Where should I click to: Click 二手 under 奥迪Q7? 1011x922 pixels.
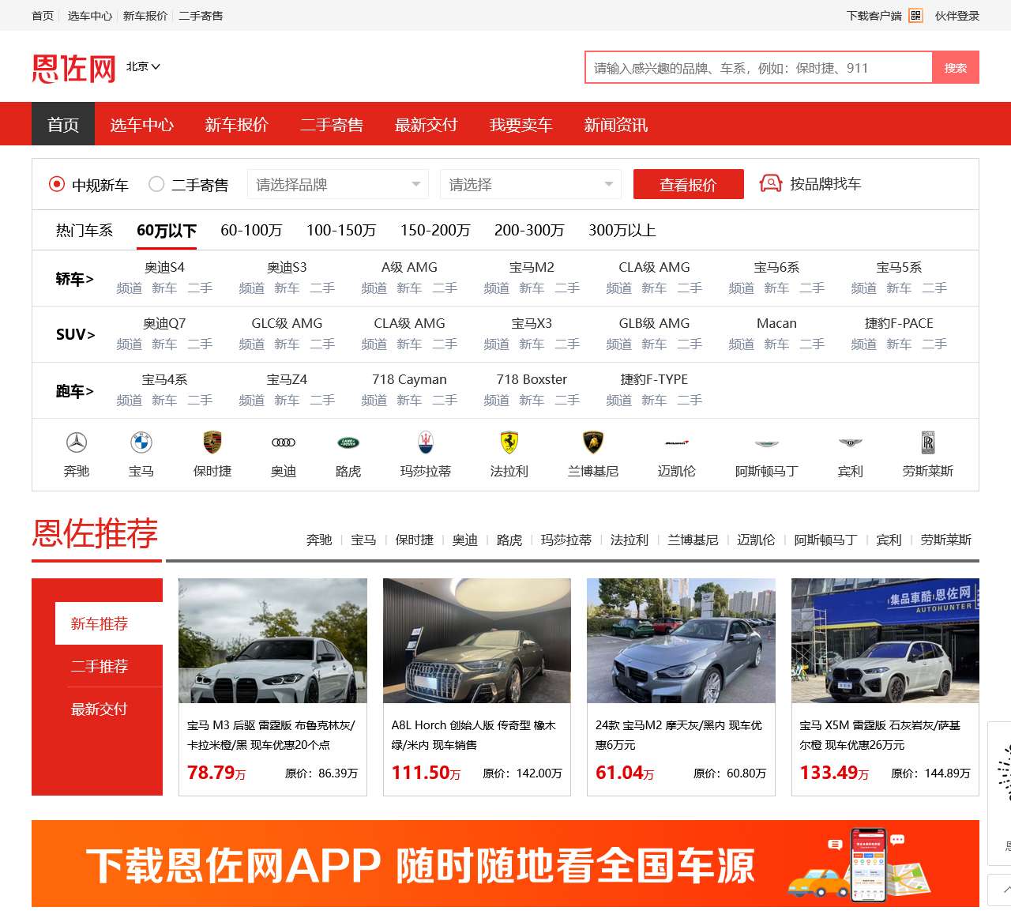click(x=200, y=344)
